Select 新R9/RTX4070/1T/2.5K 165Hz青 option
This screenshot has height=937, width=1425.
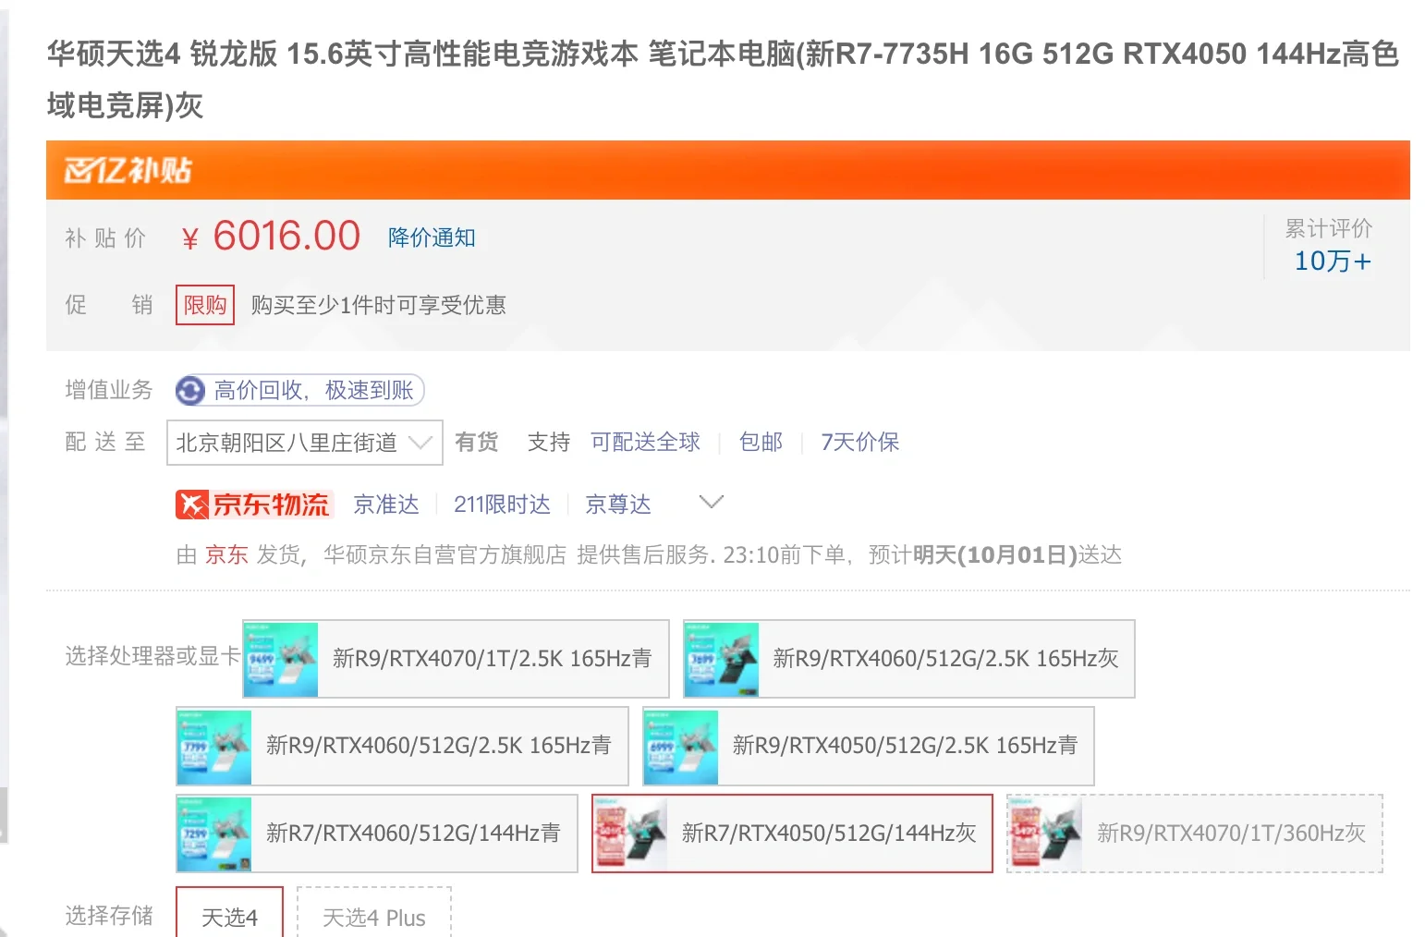(456, 659)
